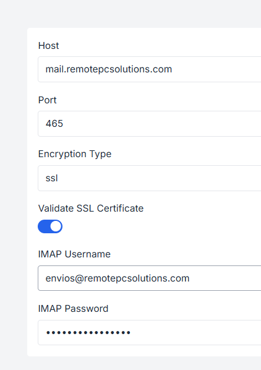Click the white knob of SSL toggle
The height and width of the screenshot is (370, 261).
tap(56, 226)
